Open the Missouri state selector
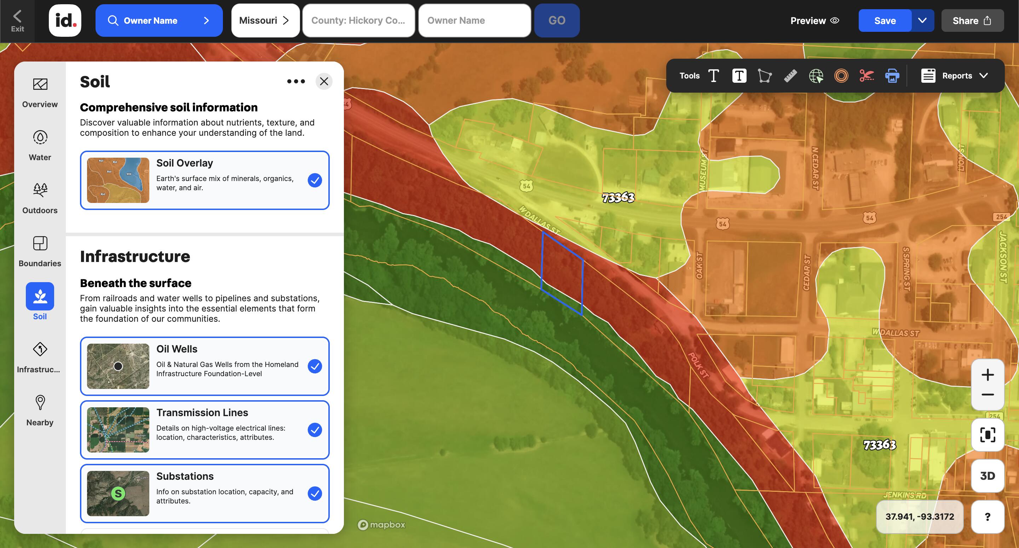 pos(265,21)
